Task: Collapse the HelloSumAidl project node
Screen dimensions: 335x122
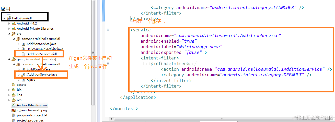Action: pos(4,18)
